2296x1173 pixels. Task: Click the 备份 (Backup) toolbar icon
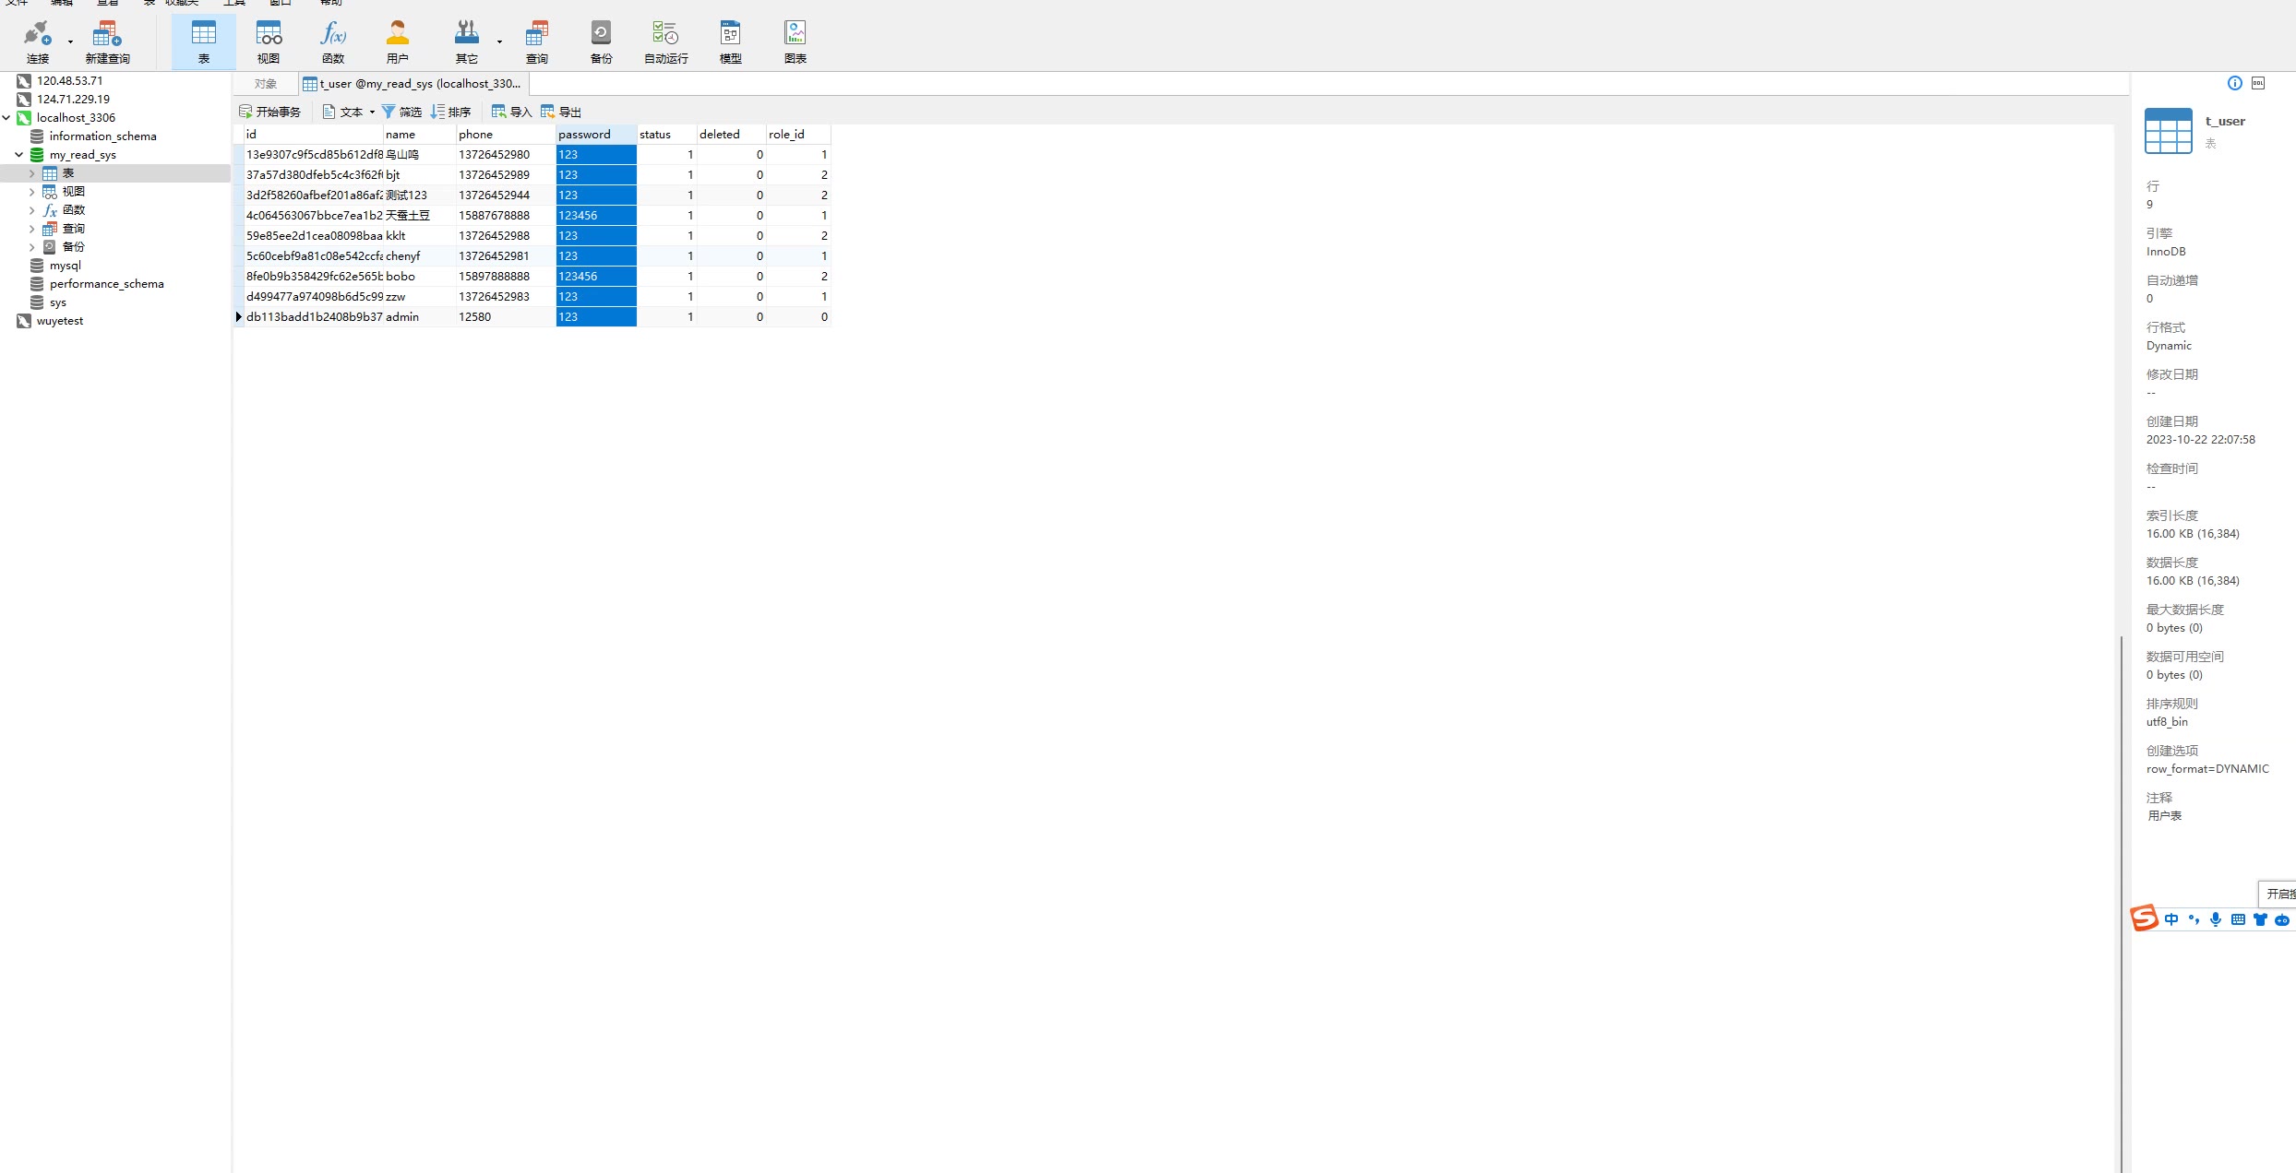pyautogui.click(x=602, y=41)
